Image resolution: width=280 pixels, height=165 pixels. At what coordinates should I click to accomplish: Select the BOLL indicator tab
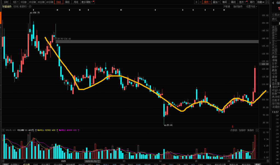click(x=106, y=164)
